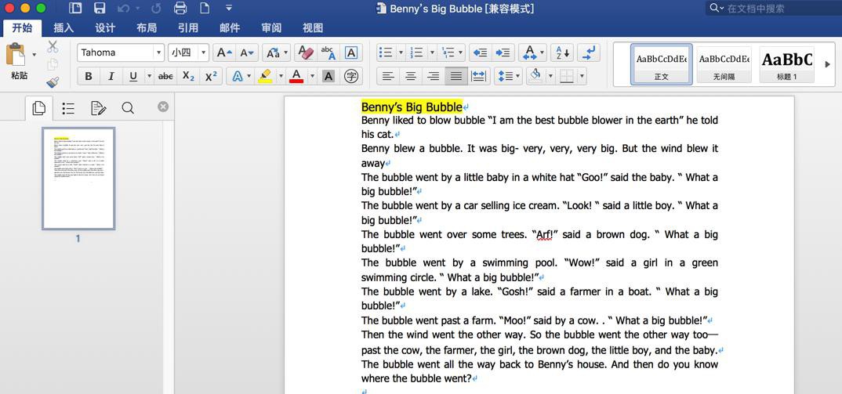Open underline style dropdown arrow

click(149, 76)
